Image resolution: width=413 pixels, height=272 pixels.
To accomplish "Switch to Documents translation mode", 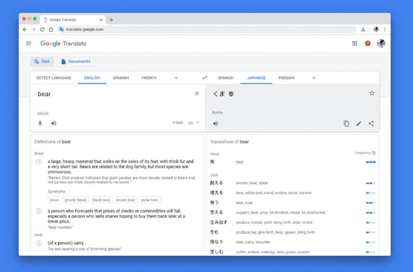I will click(x=76, y=62).
